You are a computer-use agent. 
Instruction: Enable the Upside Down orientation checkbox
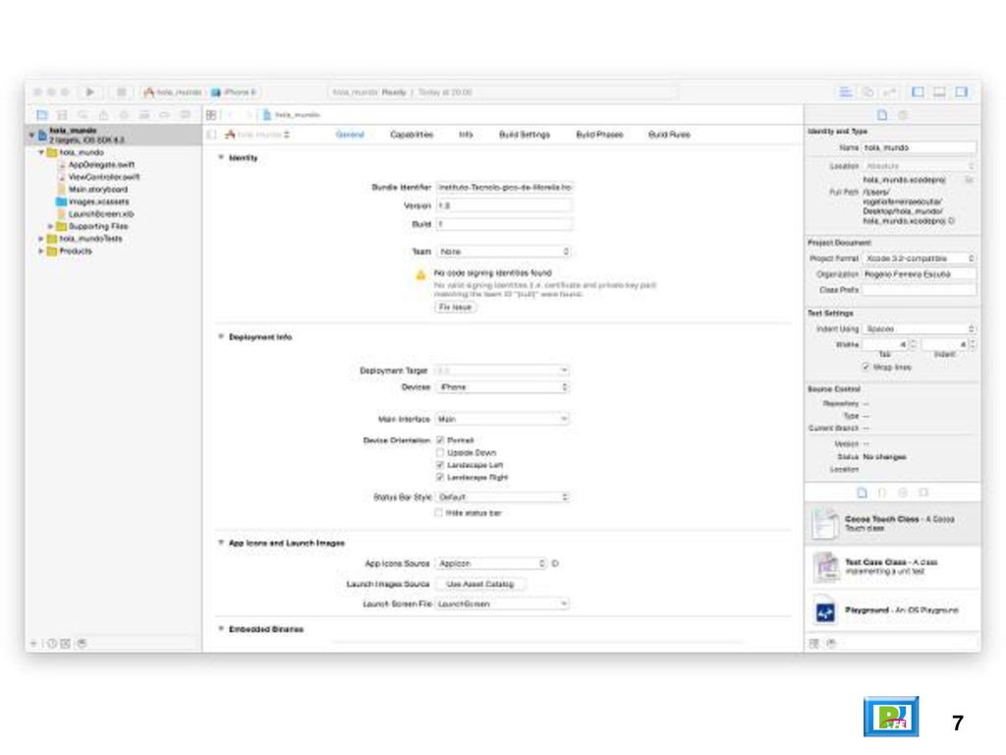[440, 452]
